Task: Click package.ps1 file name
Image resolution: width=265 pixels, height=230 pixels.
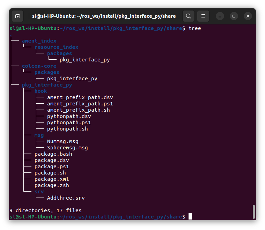Action: 52,166
